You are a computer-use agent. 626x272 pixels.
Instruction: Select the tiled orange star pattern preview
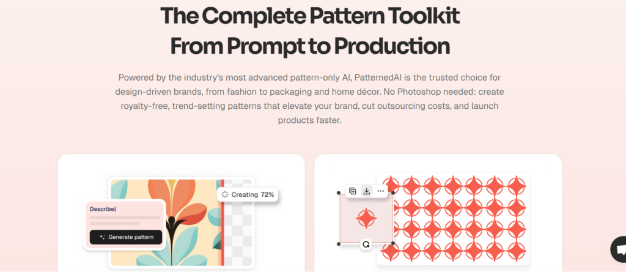(453, 218)
